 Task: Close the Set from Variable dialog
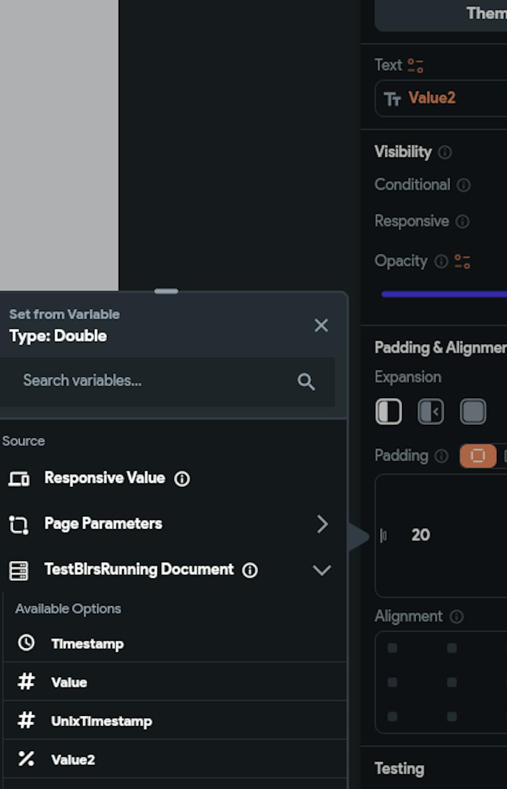[x=321, y=325]
